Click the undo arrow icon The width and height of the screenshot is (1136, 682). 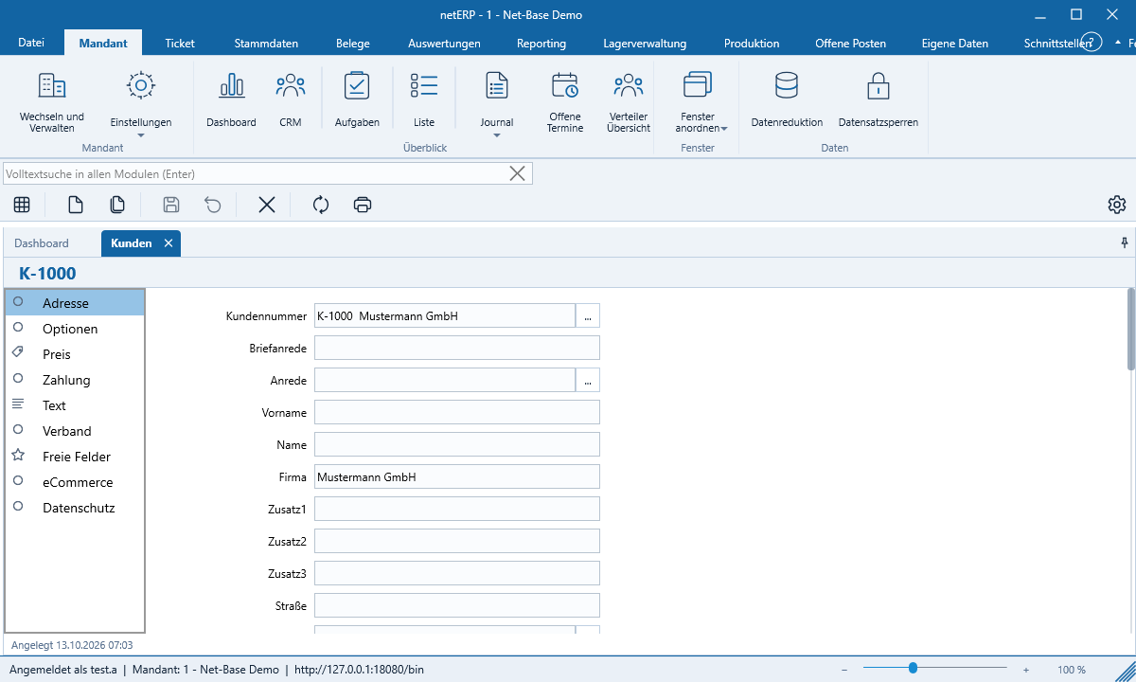213,205
